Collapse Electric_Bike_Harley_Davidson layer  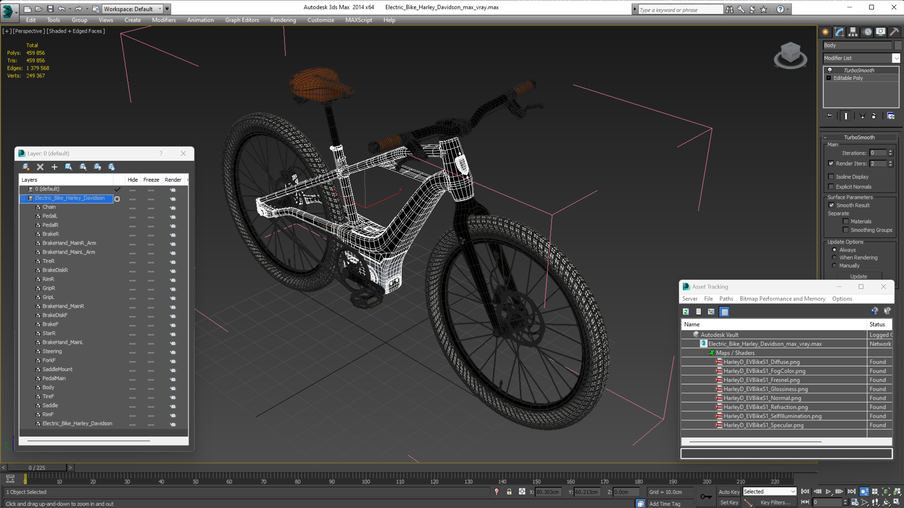click(23, 198)
